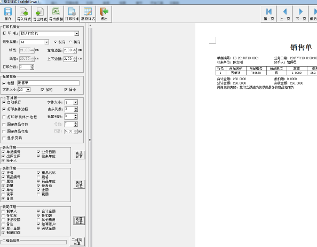Toggle 商品单位 body checkbox

click(38, 181)
